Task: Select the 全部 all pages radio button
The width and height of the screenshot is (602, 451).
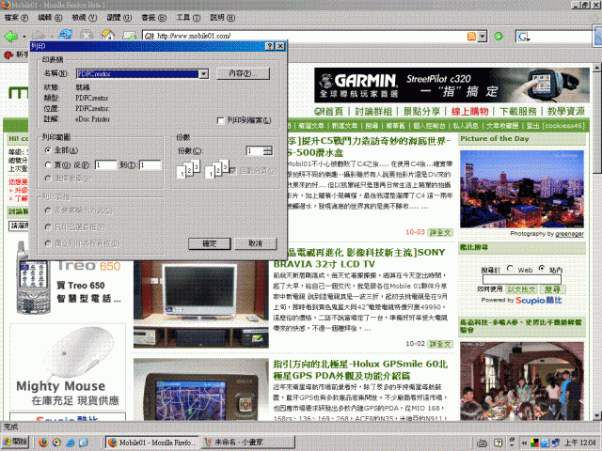Action: point(48,150)
